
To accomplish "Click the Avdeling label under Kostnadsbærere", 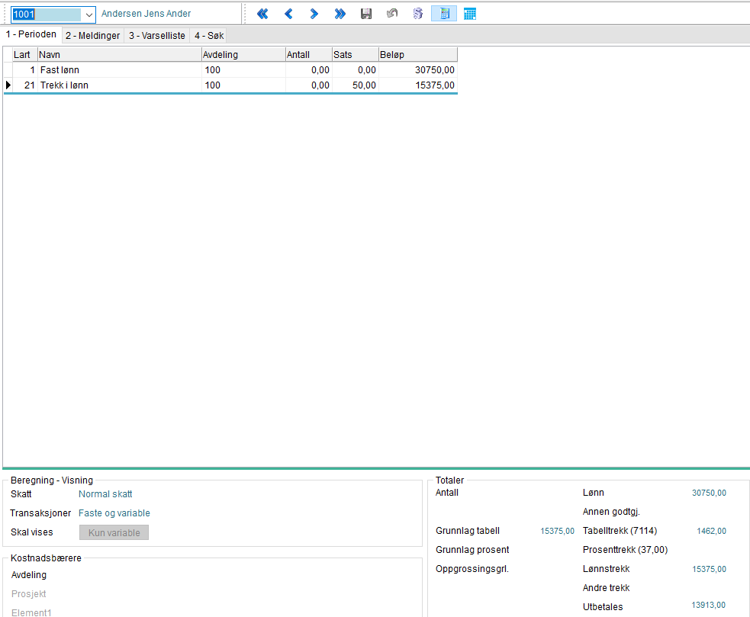I will [29, 575].
